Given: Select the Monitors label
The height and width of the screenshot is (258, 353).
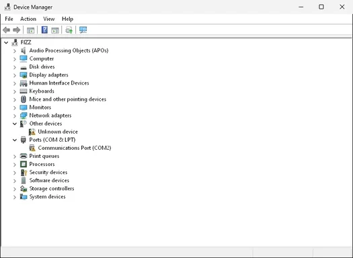Looking at the screenshot, I should tap(40, 107).
